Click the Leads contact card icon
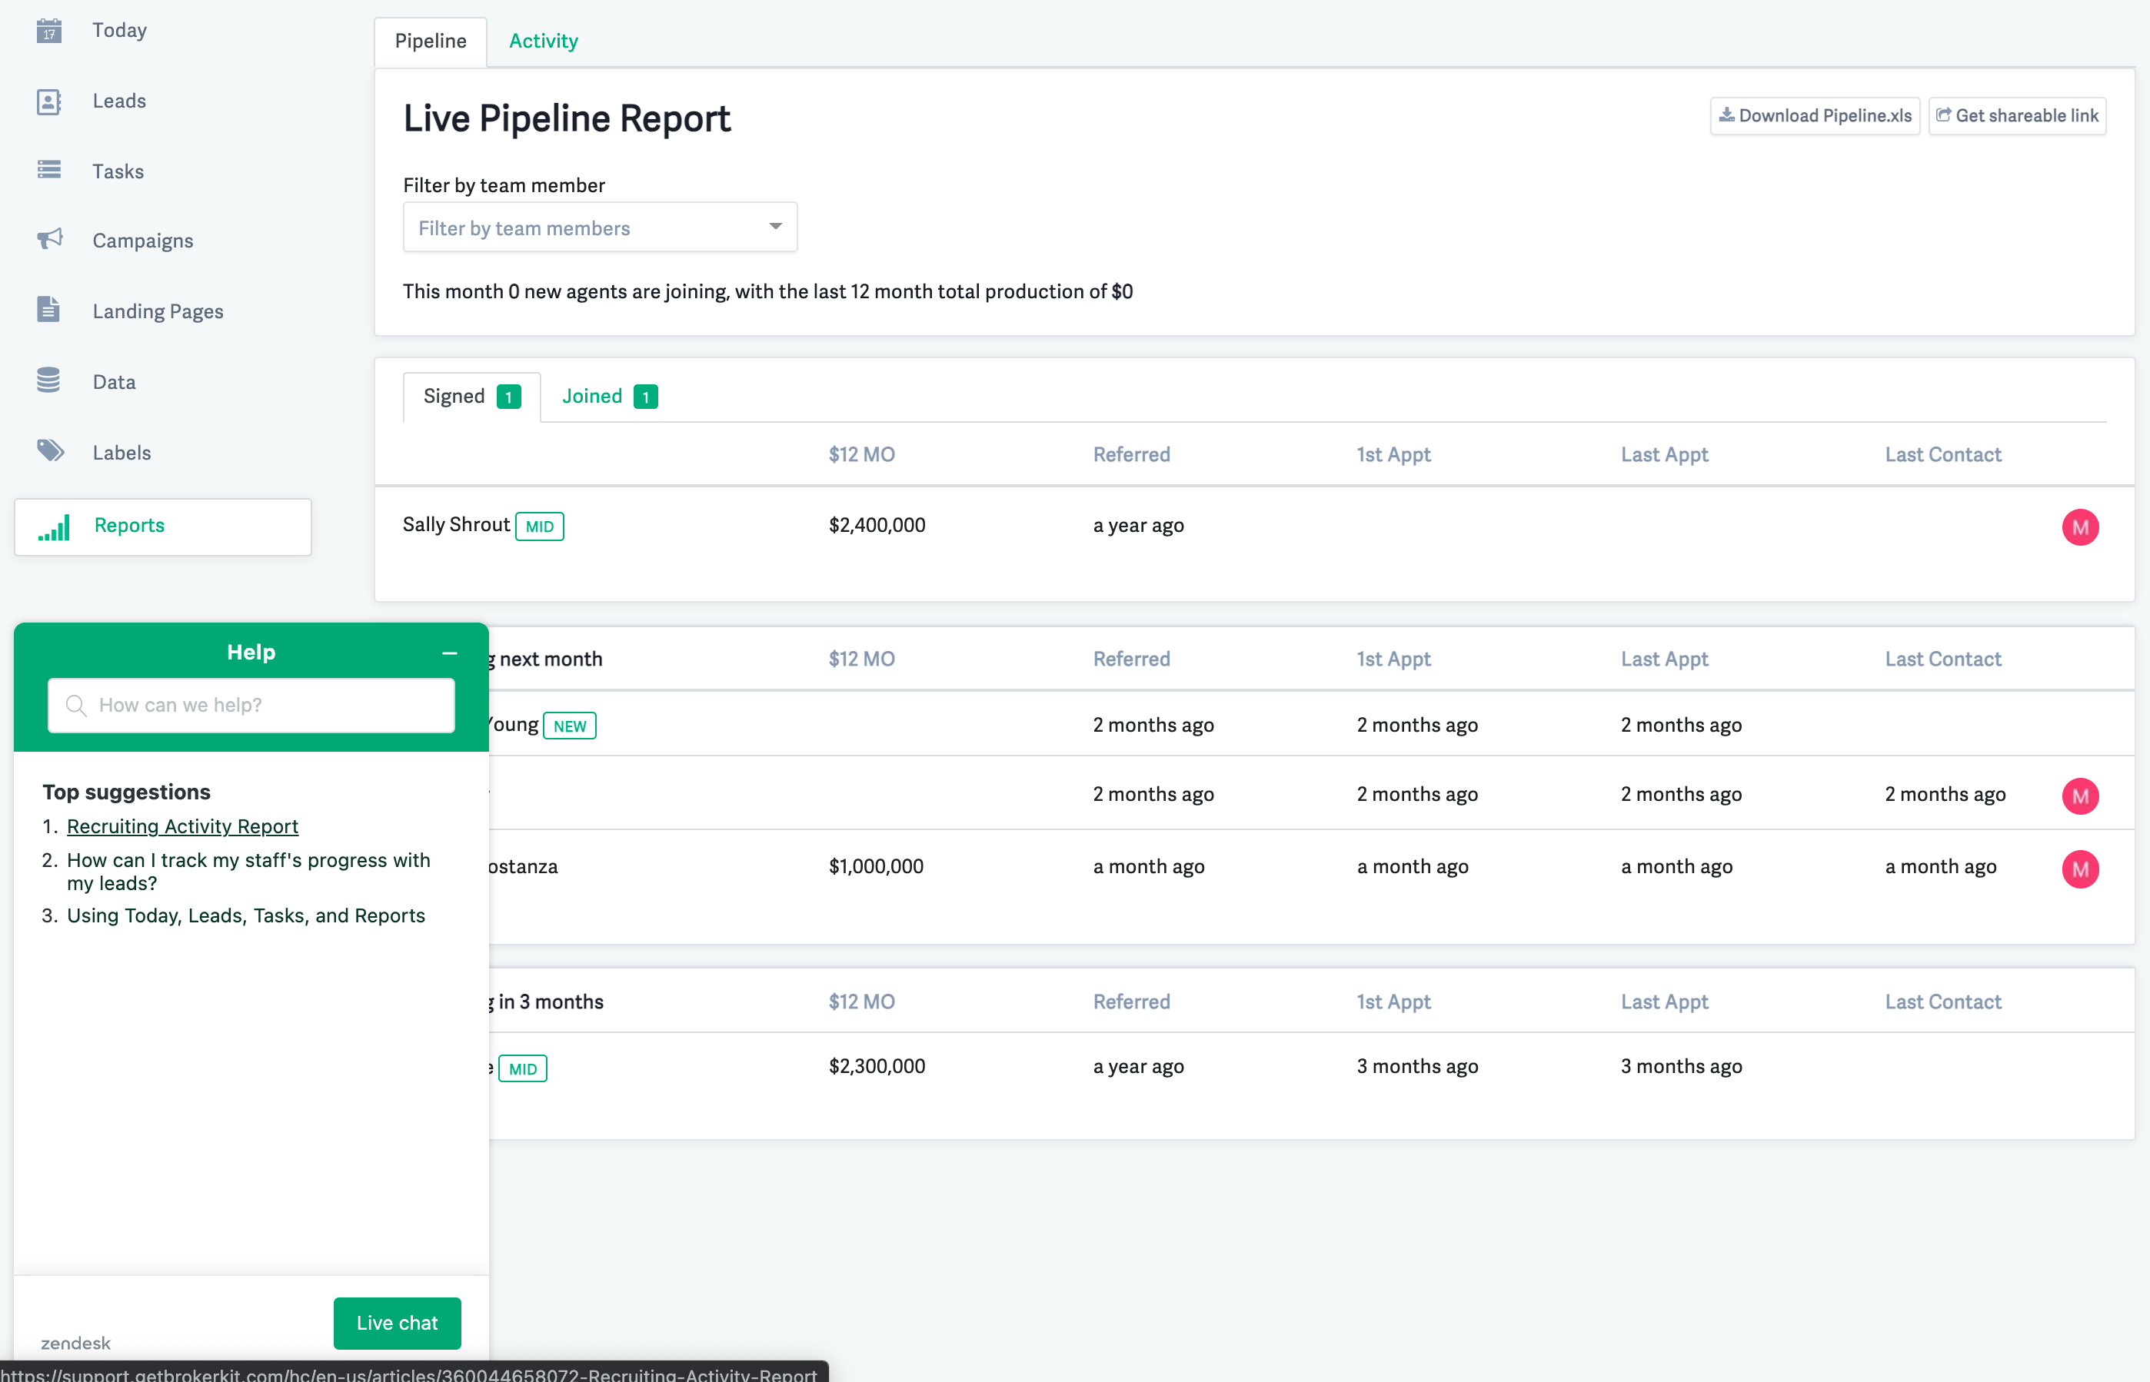Screen dimensions: 2150x1382 tap(48, 101)
